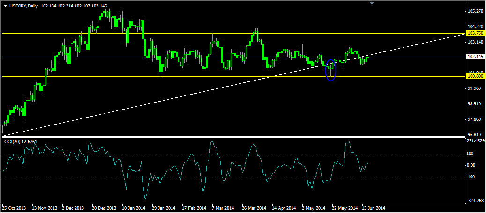
Task: Click the 0.00 CCI level label
Action: [x=472, y=165]
